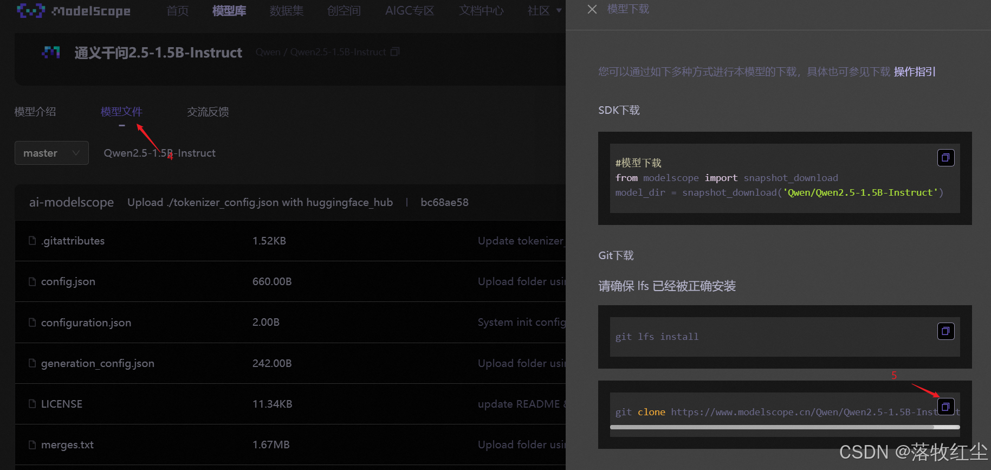Click the SDK下载 heading
The width and height of the screenshot is (991, 470).
click(619, 110)
